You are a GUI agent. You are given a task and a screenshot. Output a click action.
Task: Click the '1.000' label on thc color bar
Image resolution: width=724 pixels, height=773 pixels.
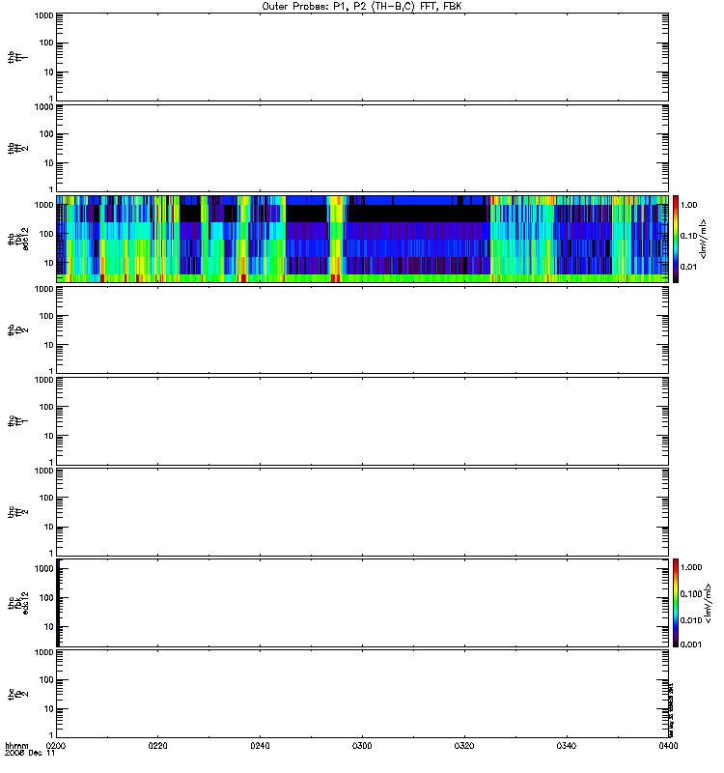coord(691,567)
